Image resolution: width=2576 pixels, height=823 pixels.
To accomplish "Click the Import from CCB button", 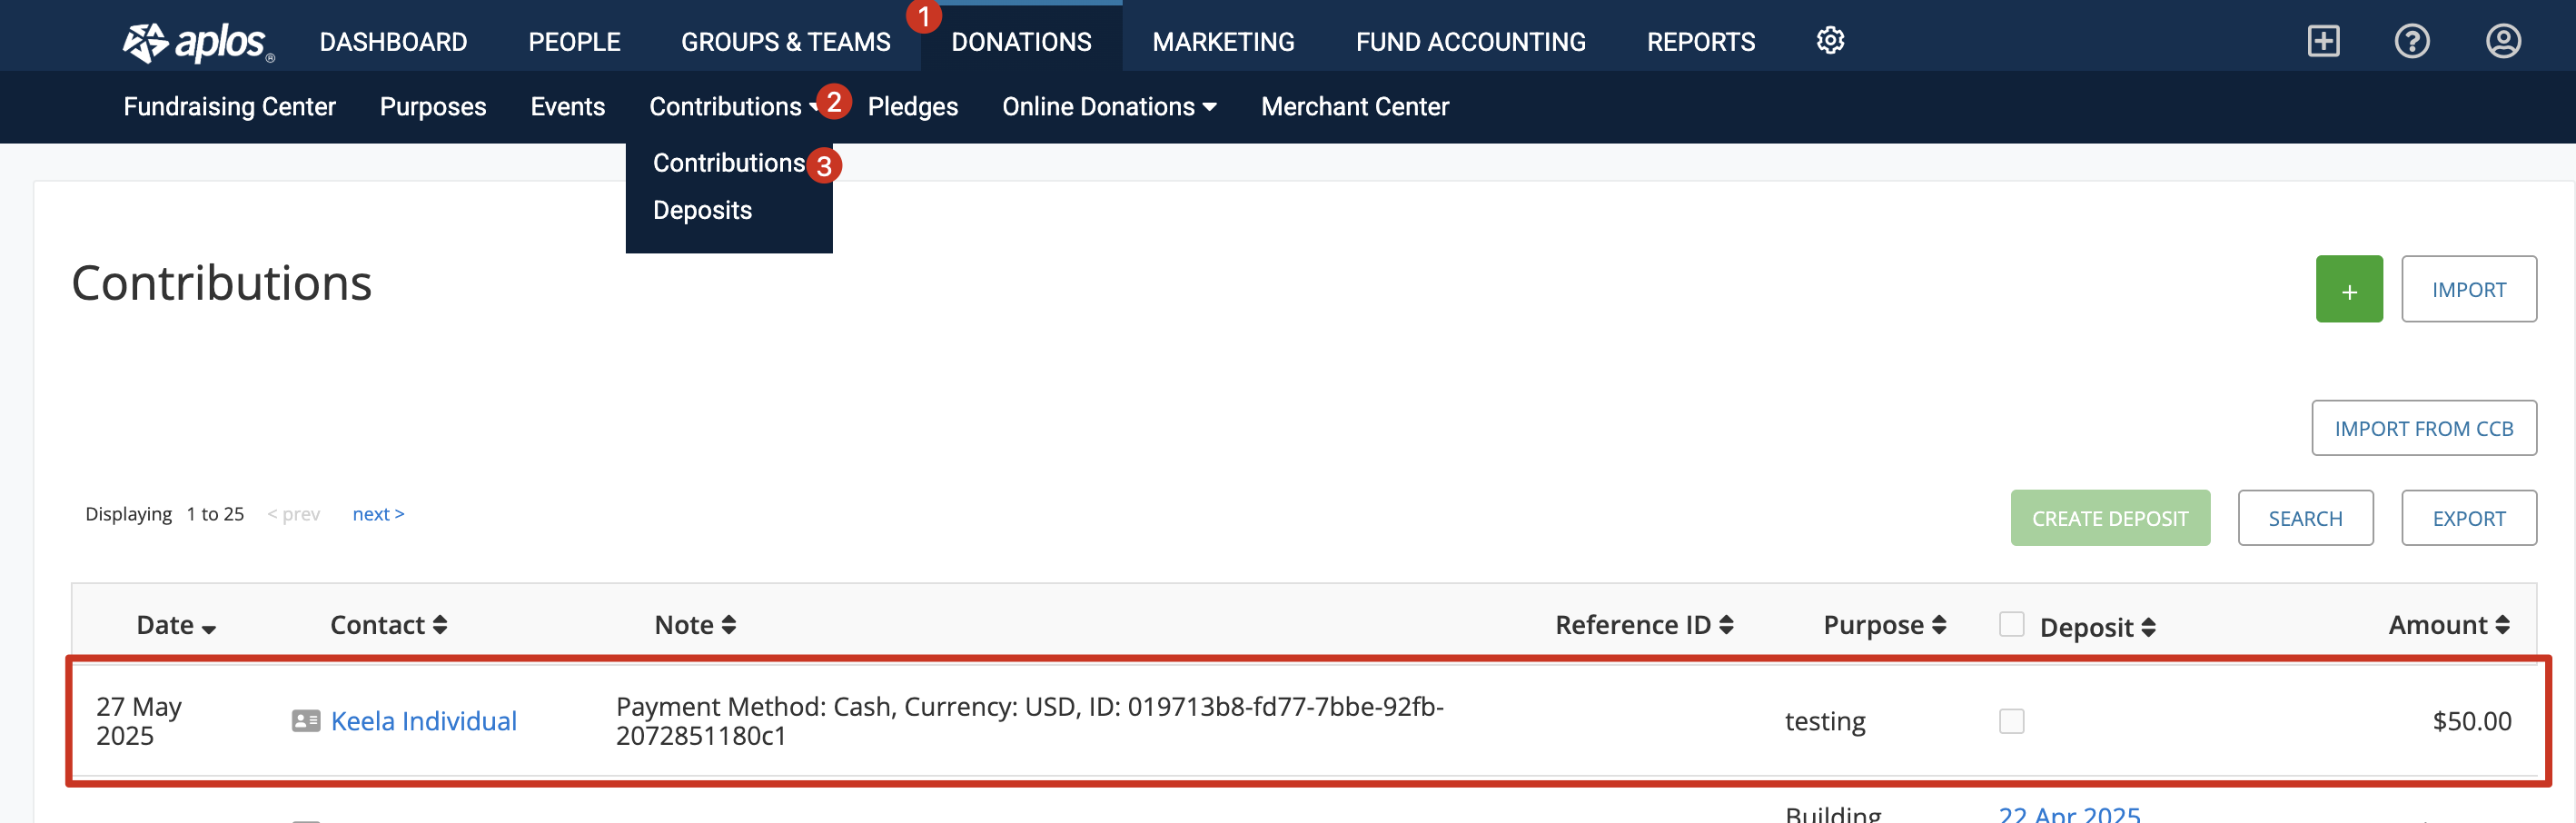I will click(2424, 428).
